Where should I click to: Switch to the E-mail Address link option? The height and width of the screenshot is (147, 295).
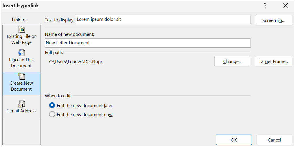click(x=21, y=104)
